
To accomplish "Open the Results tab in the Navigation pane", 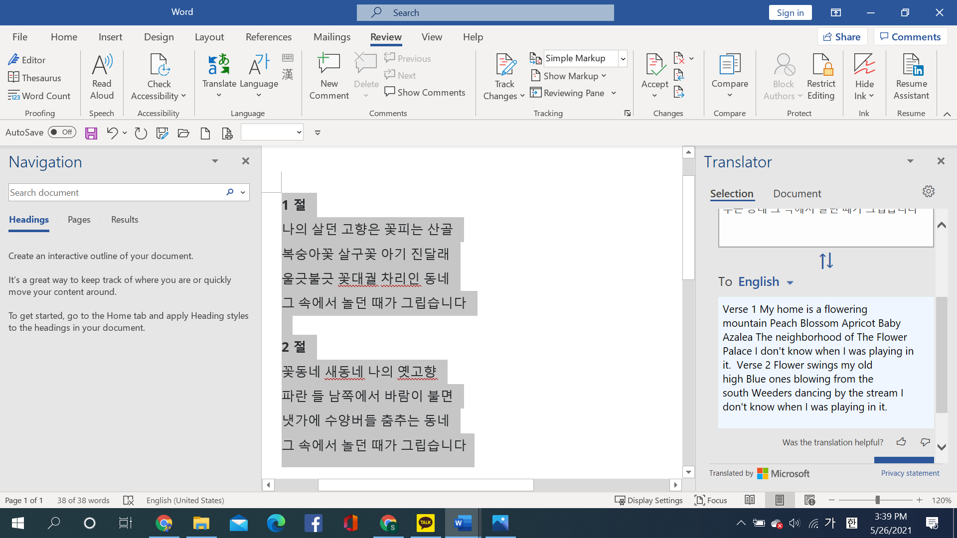I will click(x=125, y=220).
